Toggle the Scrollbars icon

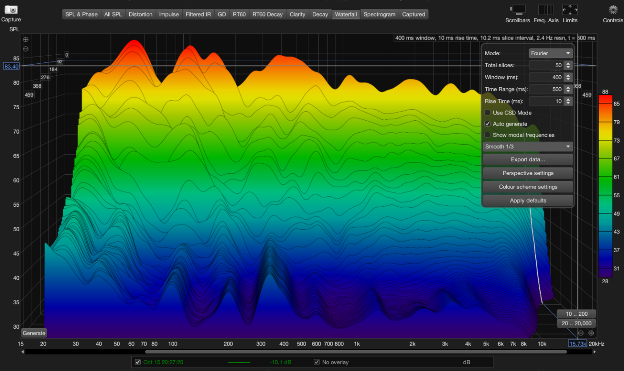[x=517, y=9]
